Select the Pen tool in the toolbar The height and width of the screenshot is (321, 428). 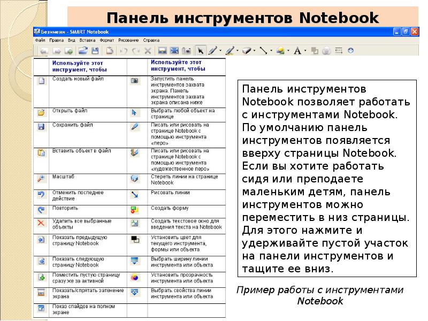click(x=212, y=51)
